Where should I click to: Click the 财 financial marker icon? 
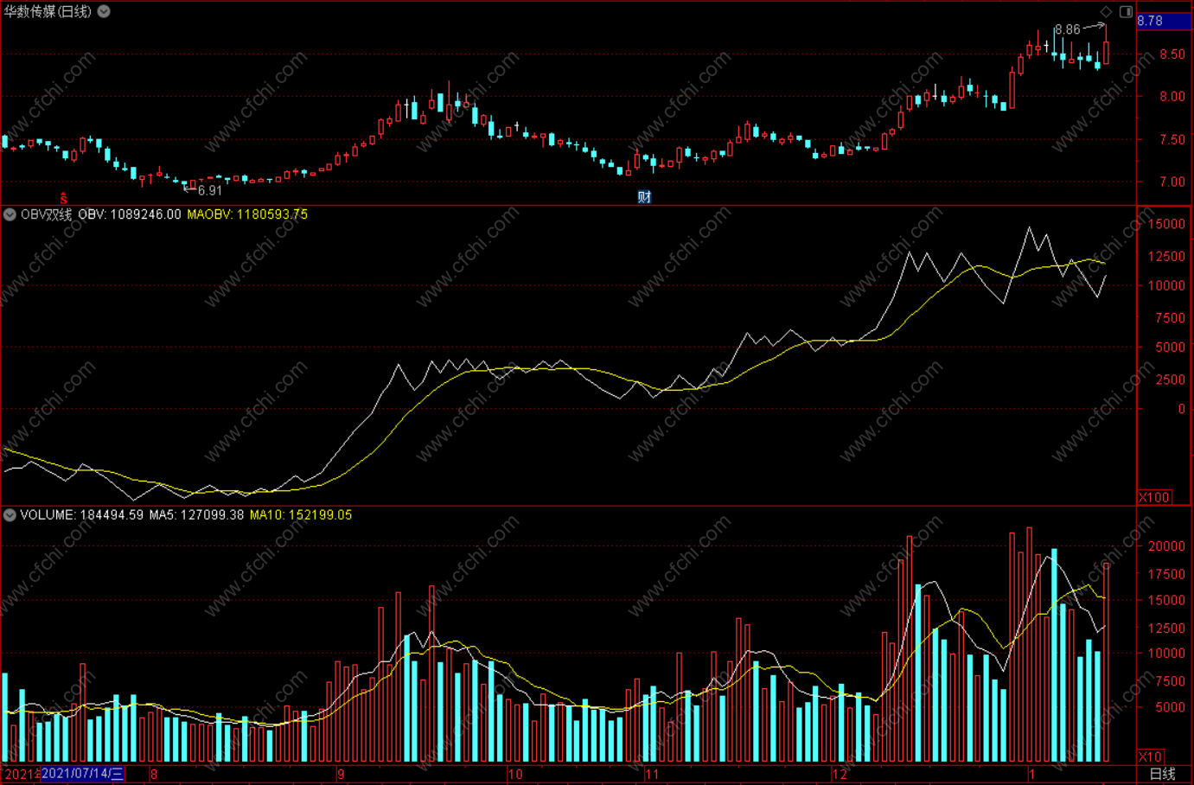(x=644, y=197)
